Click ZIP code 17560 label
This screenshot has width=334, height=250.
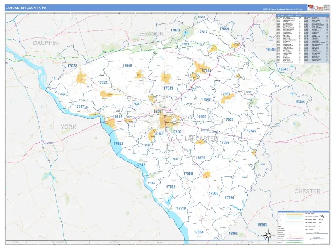point(188,174)
